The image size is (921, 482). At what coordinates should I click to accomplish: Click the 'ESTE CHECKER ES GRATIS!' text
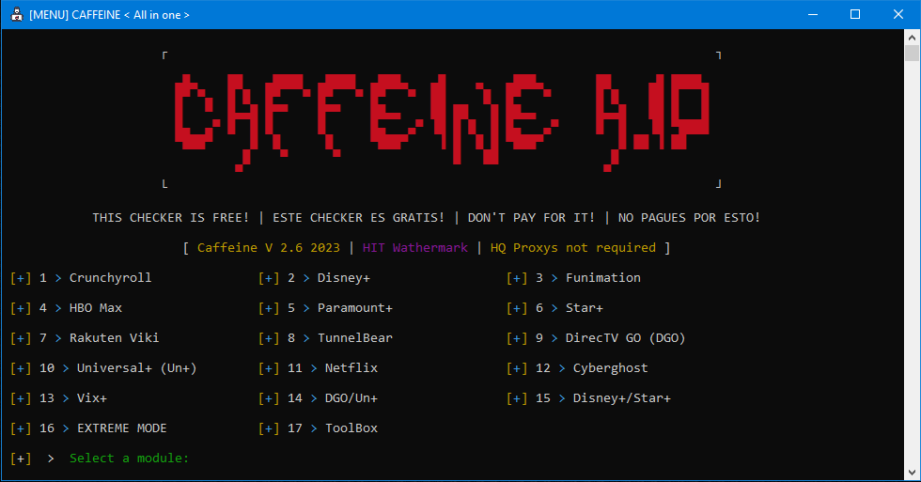(358, 218)
